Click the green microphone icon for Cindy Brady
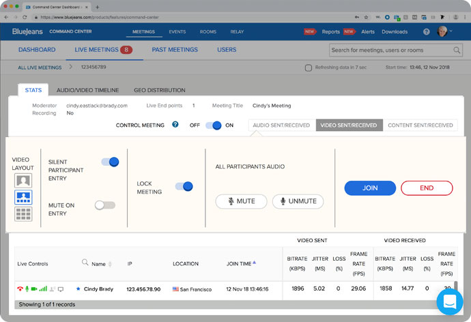 [27, 289]
